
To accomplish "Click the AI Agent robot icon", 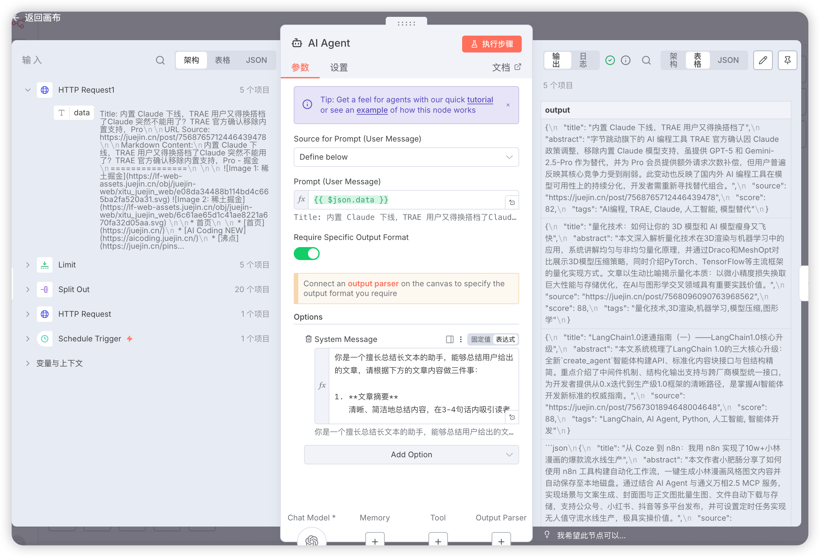I will 297,43.
